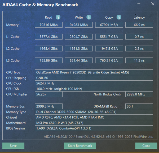This screenshot has width=159, height=153.
Task: Click the Read column header
Action: tap(48, 17)
